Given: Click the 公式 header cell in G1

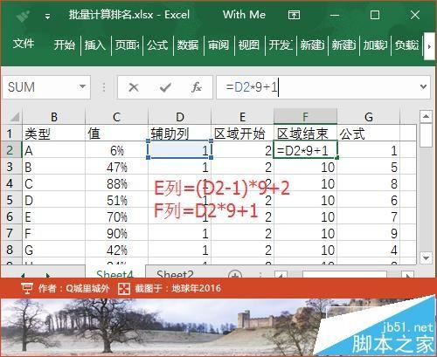Looking at the screenshot, I should coord(369,134).
